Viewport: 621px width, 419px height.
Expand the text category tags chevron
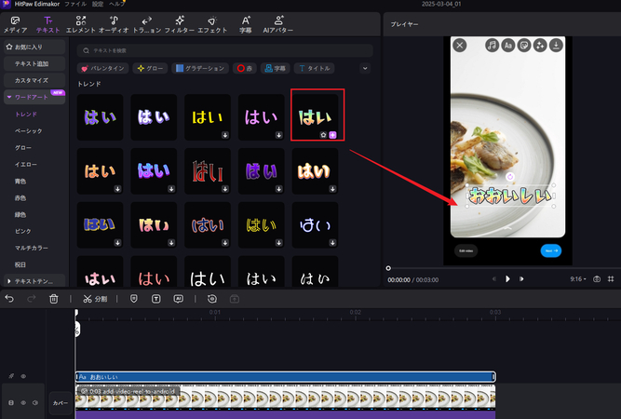click(x=364, y=68)
